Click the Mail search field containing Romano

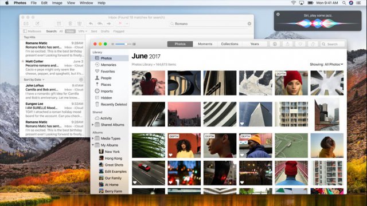210,23
